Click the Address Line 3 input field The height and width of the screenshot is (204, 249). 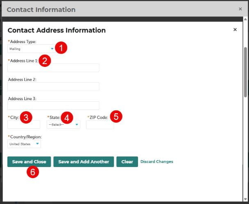53,105
